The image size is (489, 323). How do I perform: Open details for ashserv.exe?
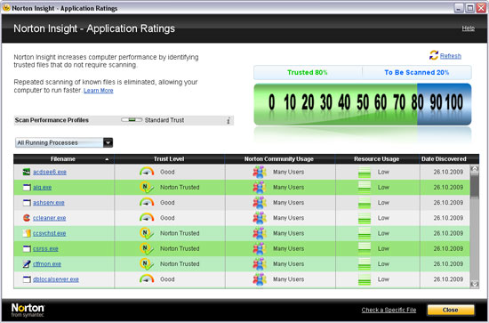[x=49, y=203]
